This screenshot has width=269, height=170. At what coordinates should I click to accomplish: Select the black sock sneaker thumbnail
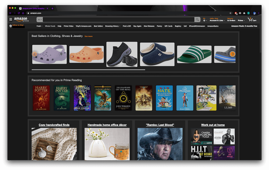[122, 54]
